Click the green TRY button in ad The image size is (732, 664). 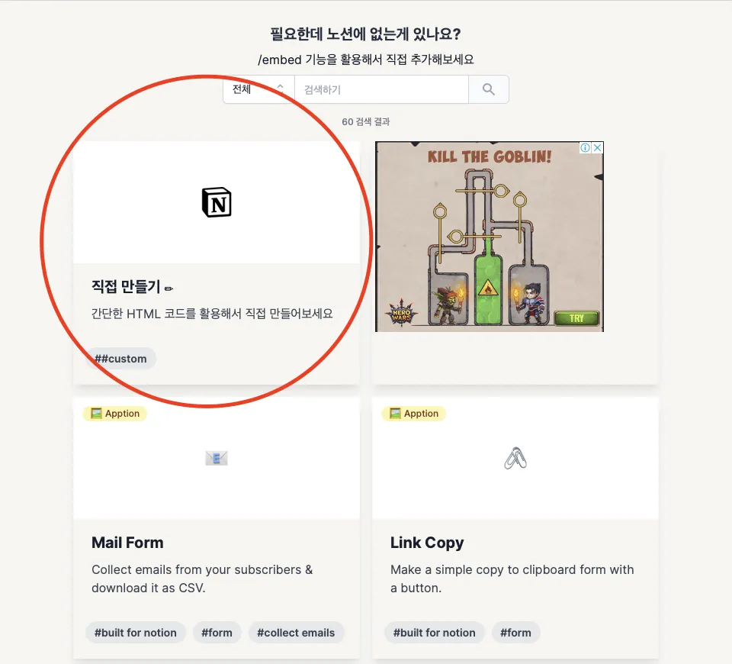[x=576, y=318]
